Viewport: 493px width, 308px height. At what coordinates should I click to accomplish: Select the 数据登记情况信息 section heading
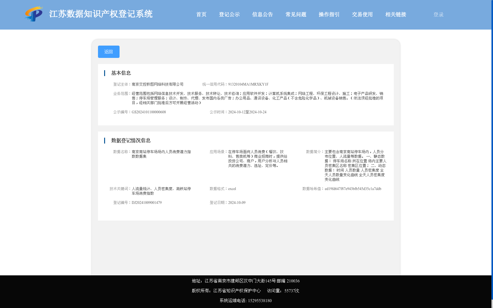131,140
